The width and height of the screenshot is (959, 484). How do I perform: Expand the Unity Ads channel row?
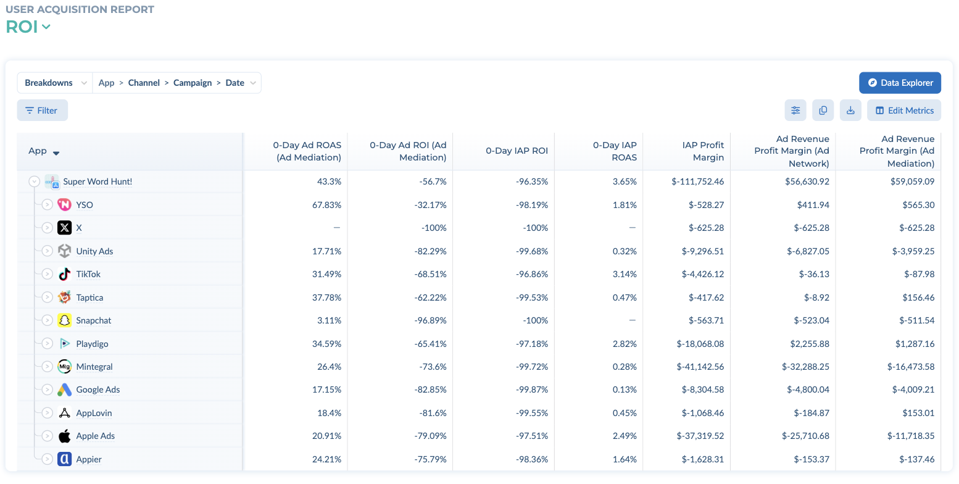tap(48, 251)
